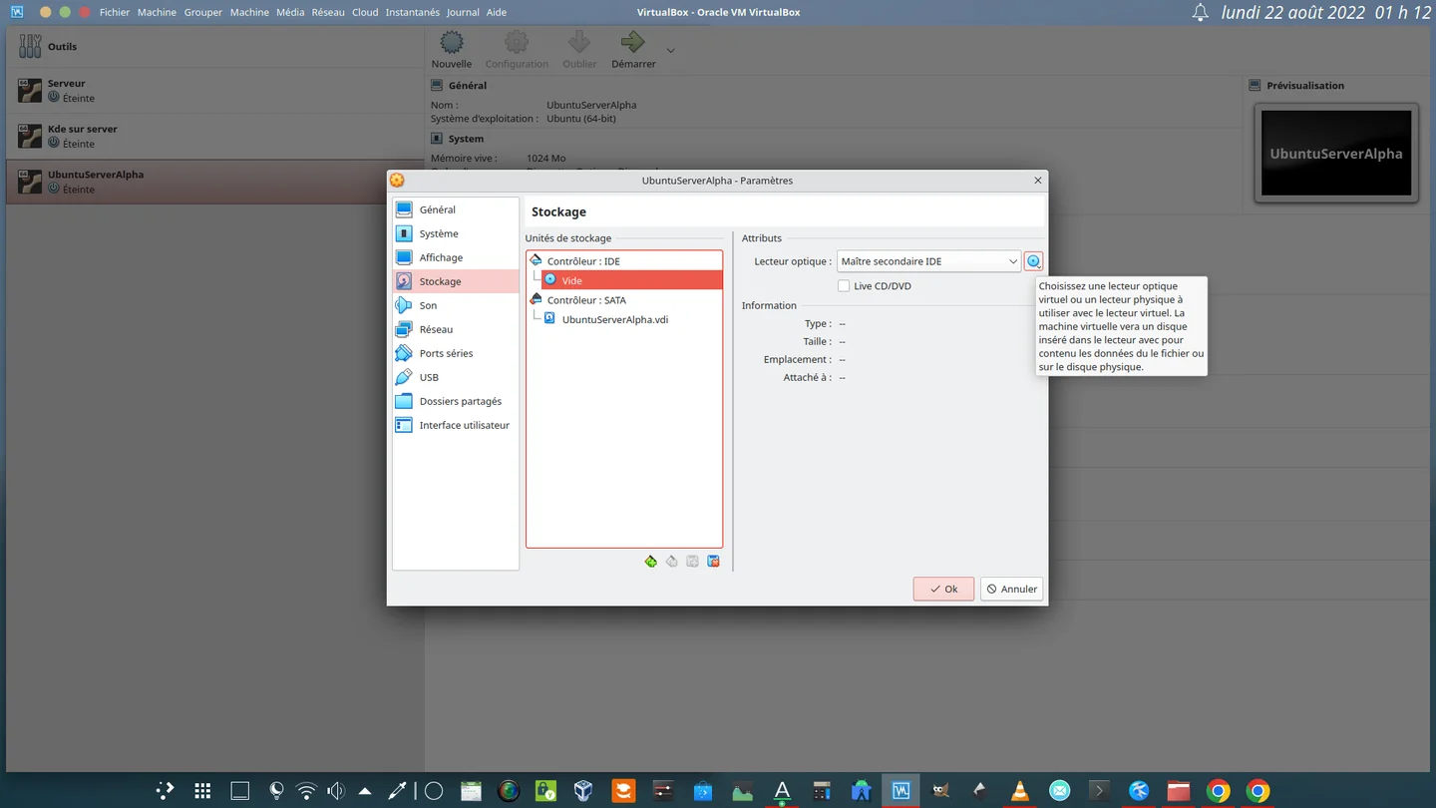Image resolution: width=1436 pixels, height=808 pixels.
Task: Select the Kde sur server machine
Action: click(x=214, y=136)
